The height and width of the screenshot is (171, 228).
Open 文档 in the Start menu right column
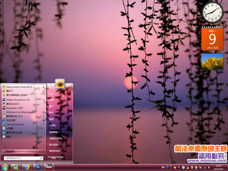click(x=52, y=100)
